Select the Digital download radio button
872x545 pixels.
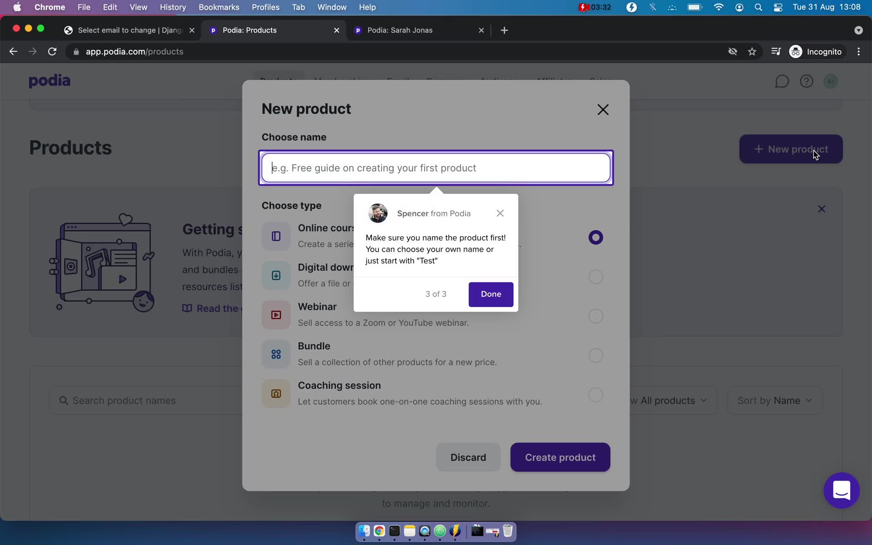[x=595, y=276]
